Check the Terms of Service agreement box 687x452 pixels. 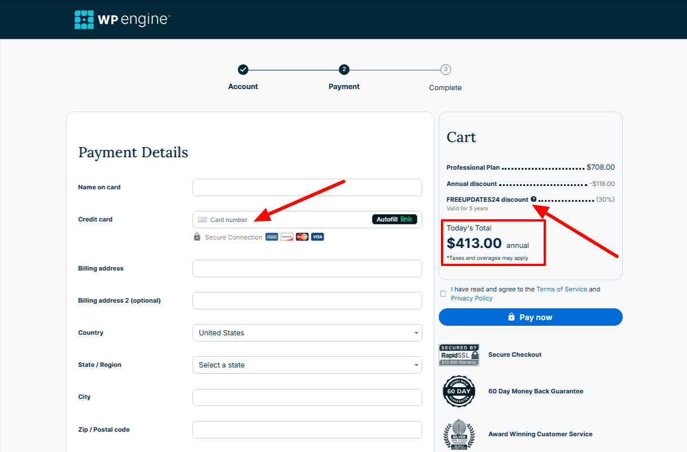[x=443, y=294]
